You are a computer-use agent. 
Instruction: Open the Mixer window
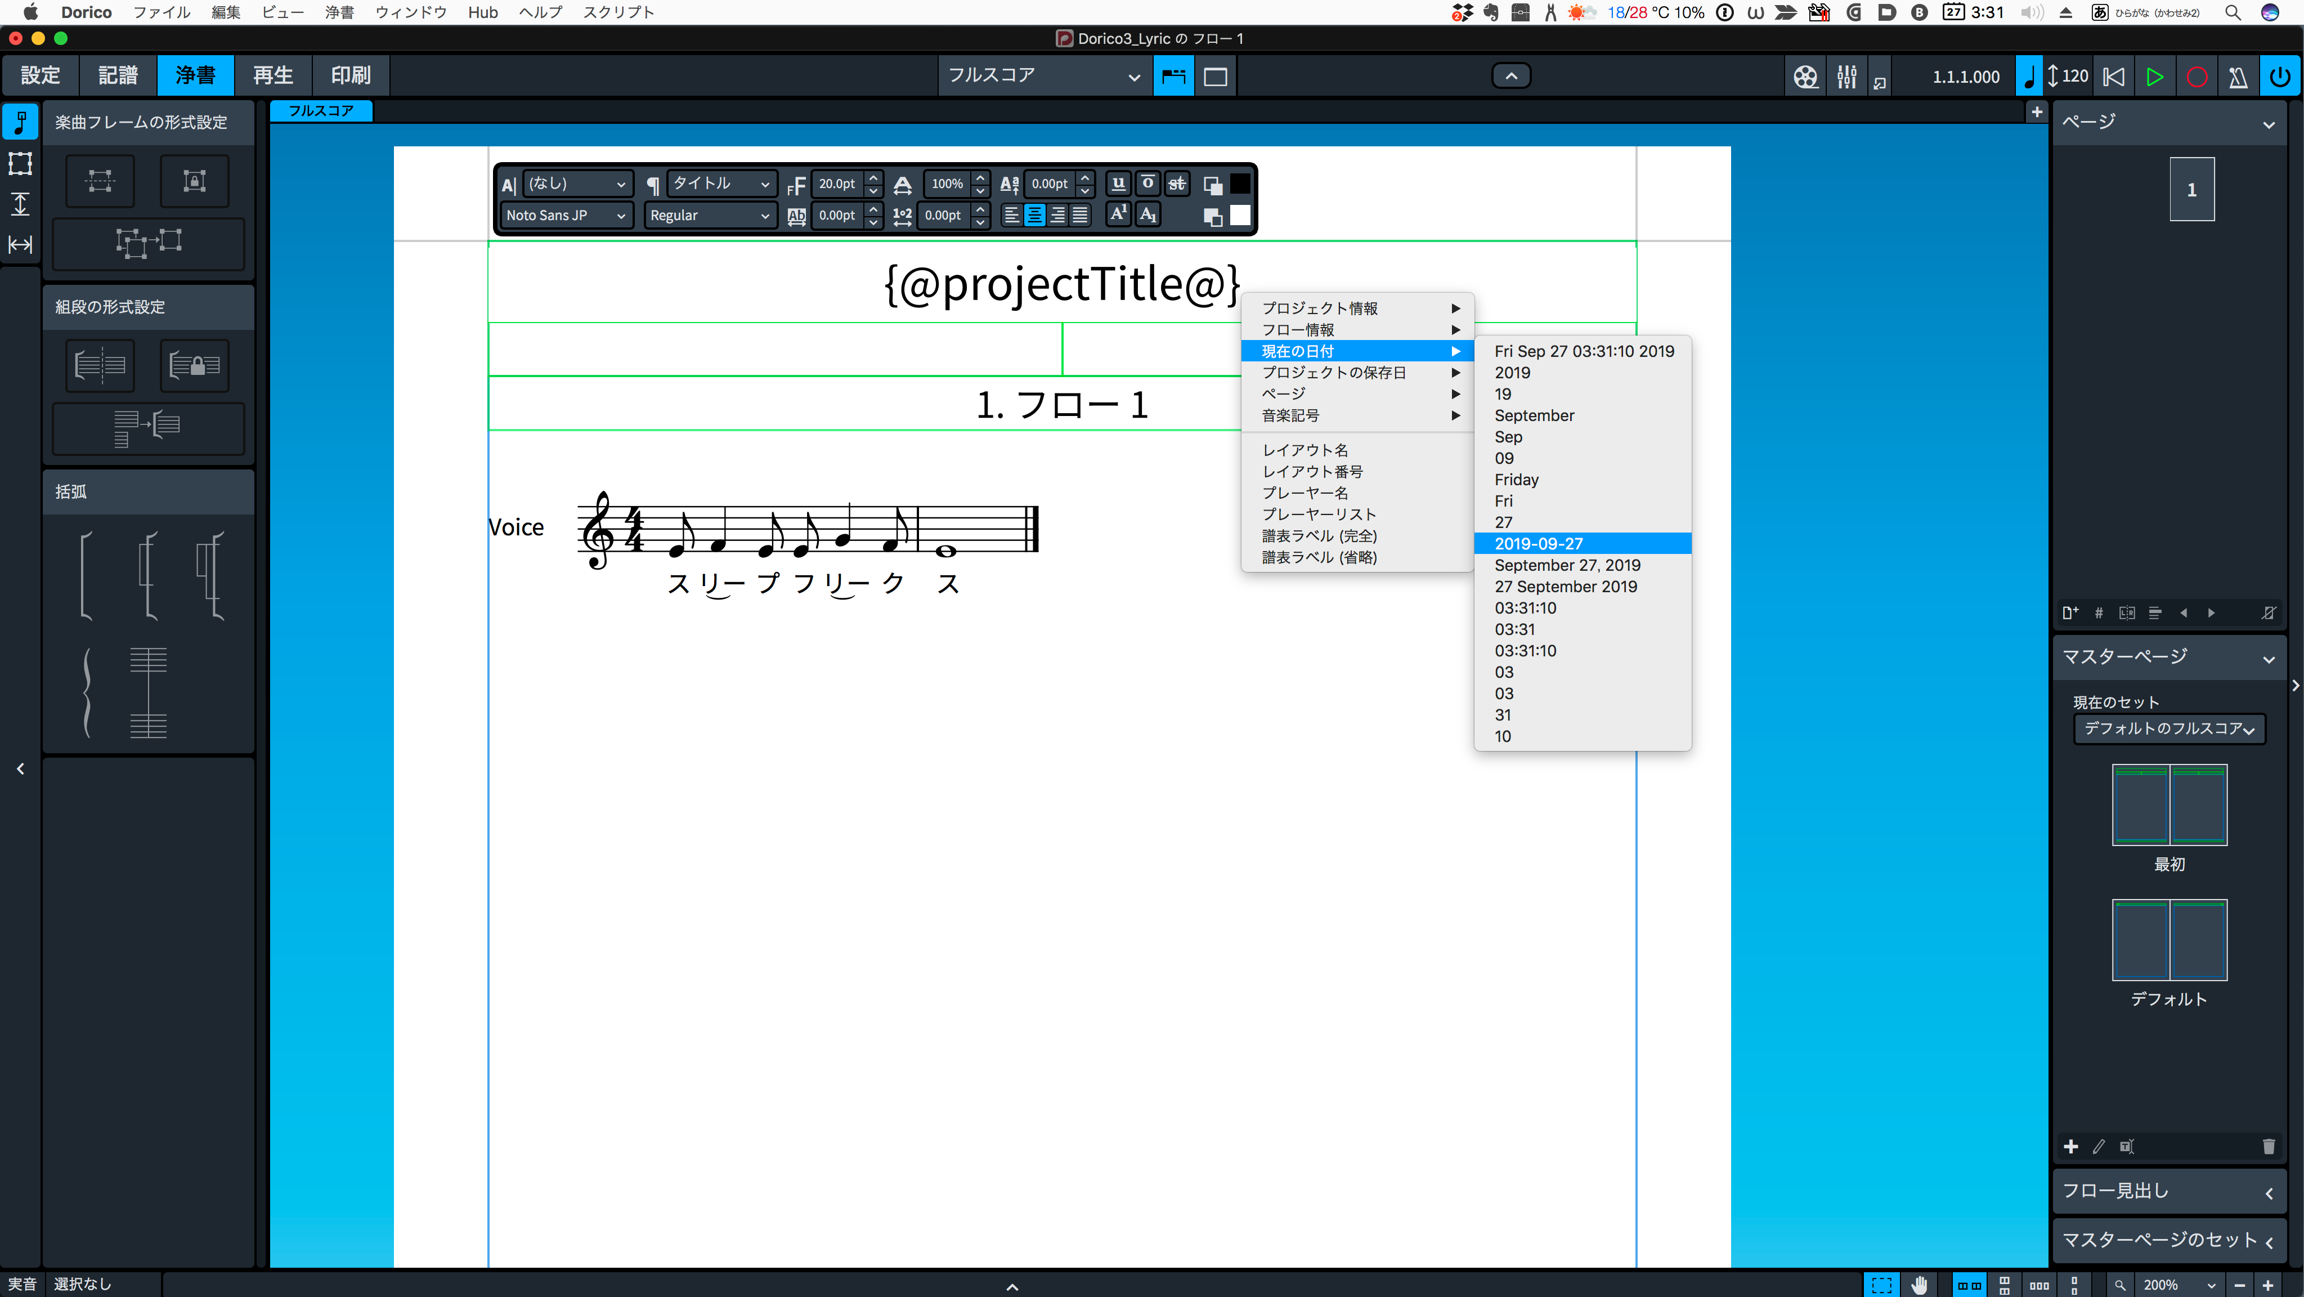pyautogui.click(x=1846, y=77)
